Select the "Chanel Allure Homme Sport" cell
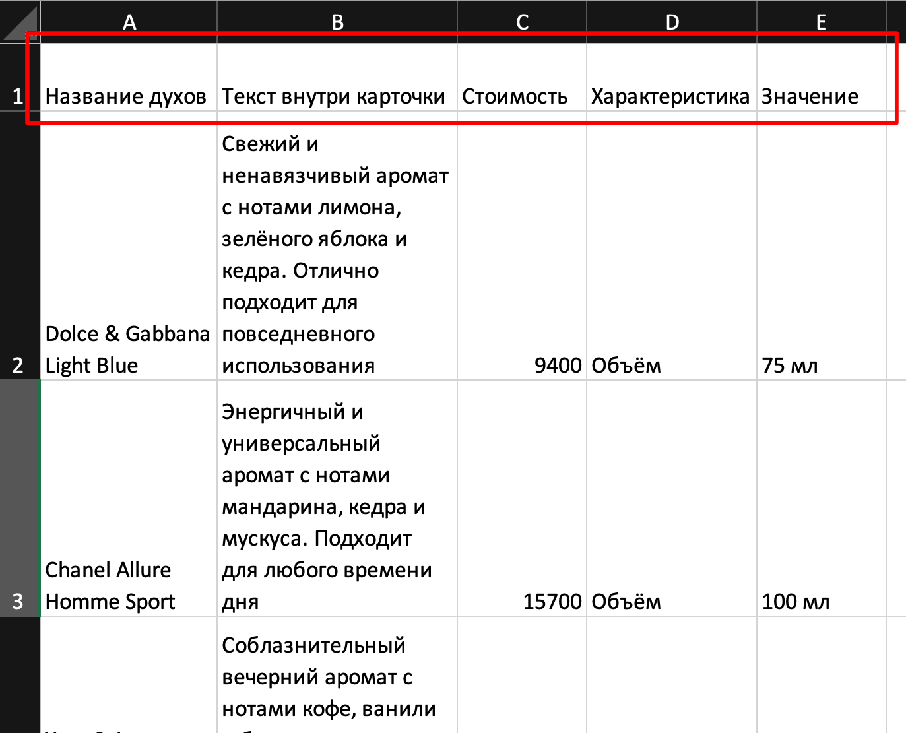The width and height of the screenshot is (906, 733). (129, 498)
